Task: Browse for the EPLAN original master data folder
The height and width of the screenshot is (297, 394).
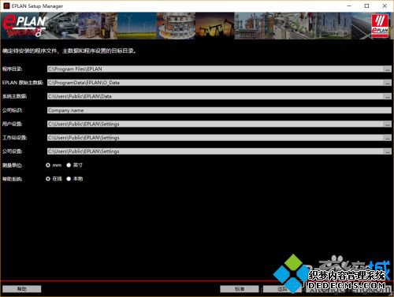Action: tap(388, 83)
